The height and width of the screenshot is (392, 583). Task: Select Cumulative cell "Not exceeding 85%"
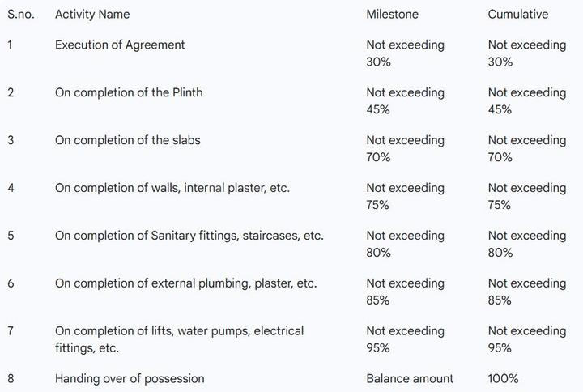pos(527,292)
